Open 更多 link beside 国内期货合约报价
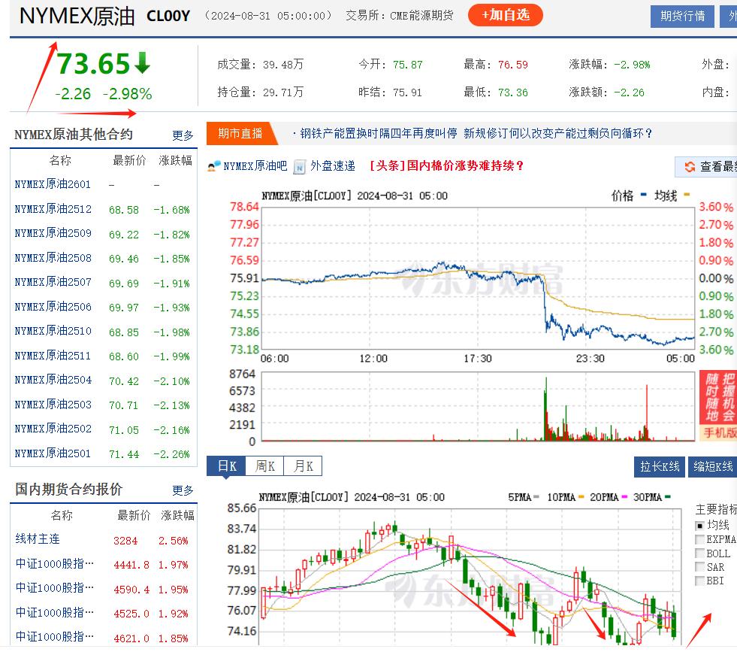Screen dimensions: 737x652 click(x=183, y=490)
